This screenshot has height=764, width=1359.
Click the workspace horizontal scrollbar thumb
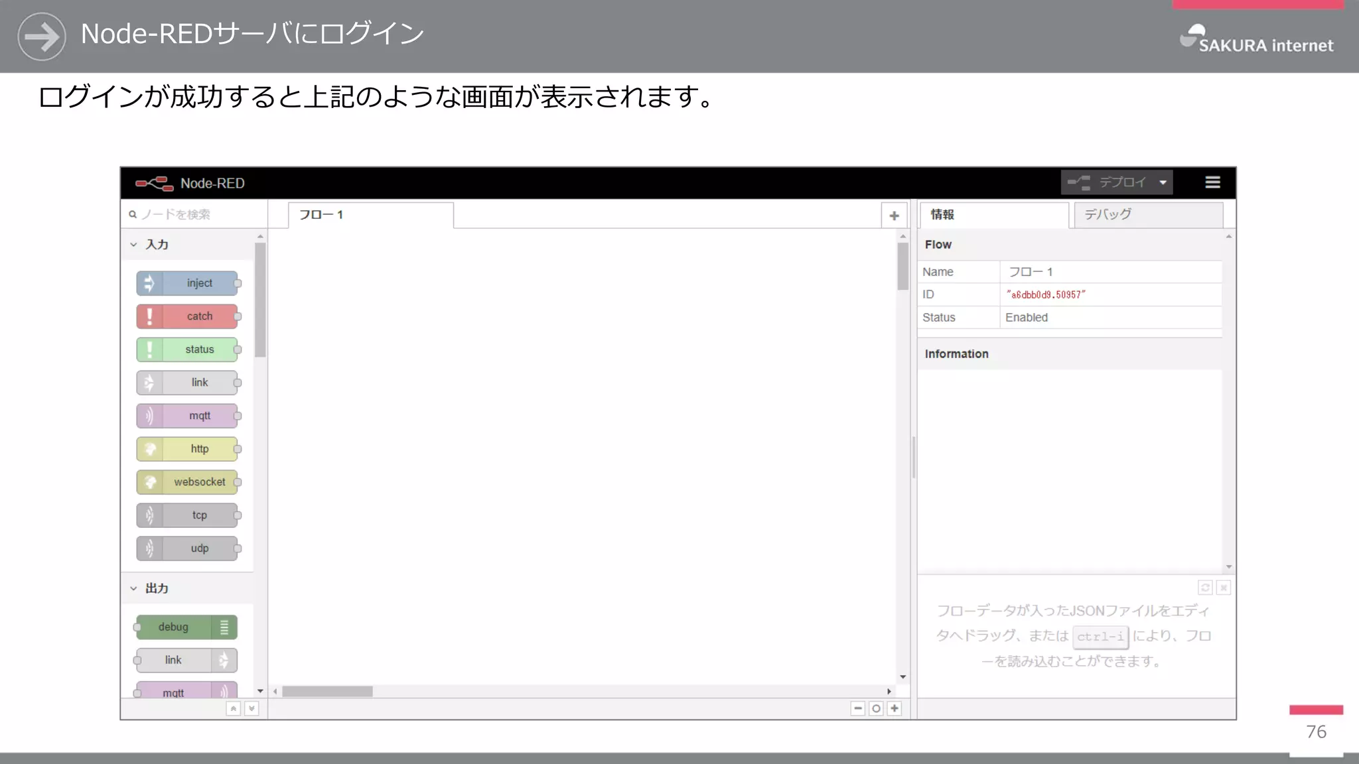click(327, 691)
